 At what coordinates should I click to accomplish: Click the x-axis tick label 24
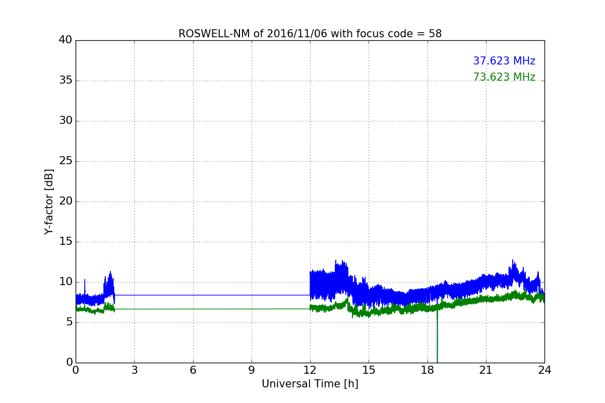pyautogui.click(x=544, y=370)
